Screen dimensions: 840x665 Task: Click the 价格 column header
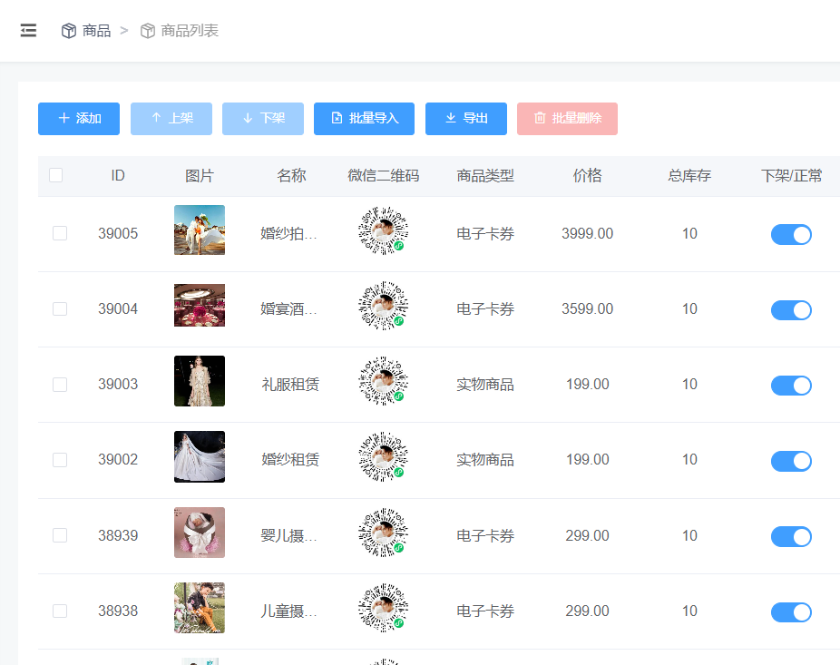coord(587,176)
